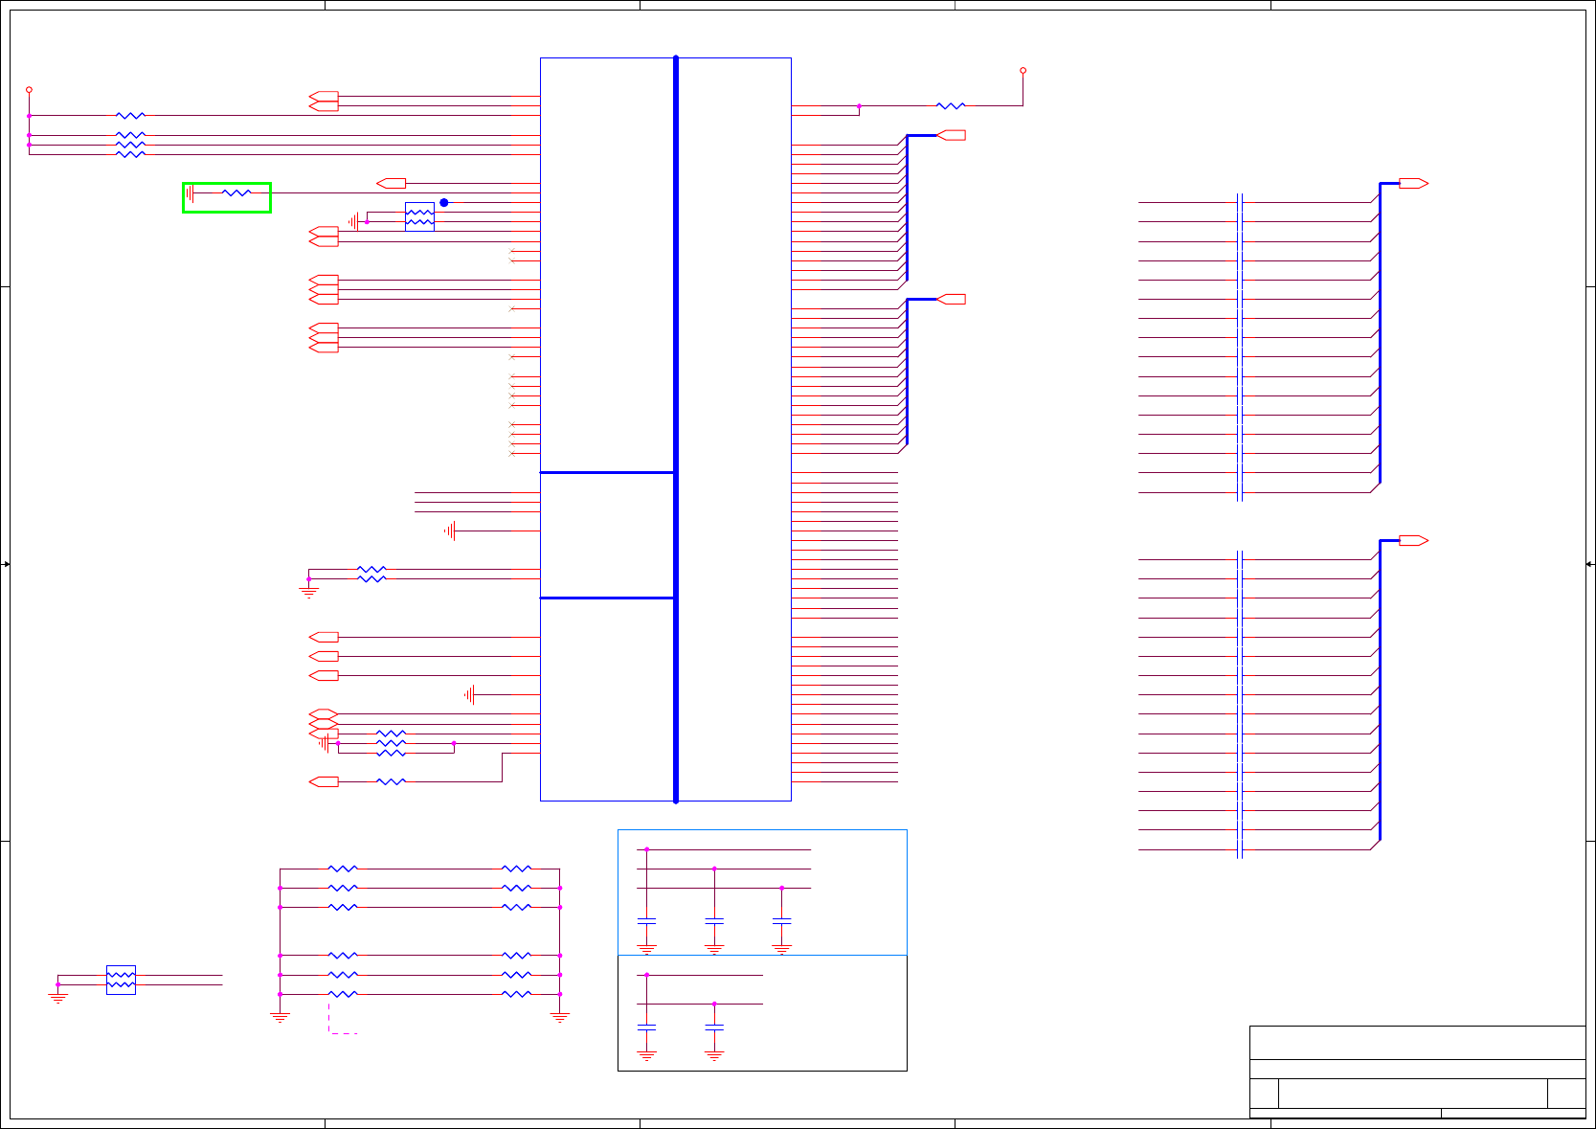Click the upper of the two stacked hexagonal bidirectional ports
1596x1129 pixels.
click(x=324, y=713)
